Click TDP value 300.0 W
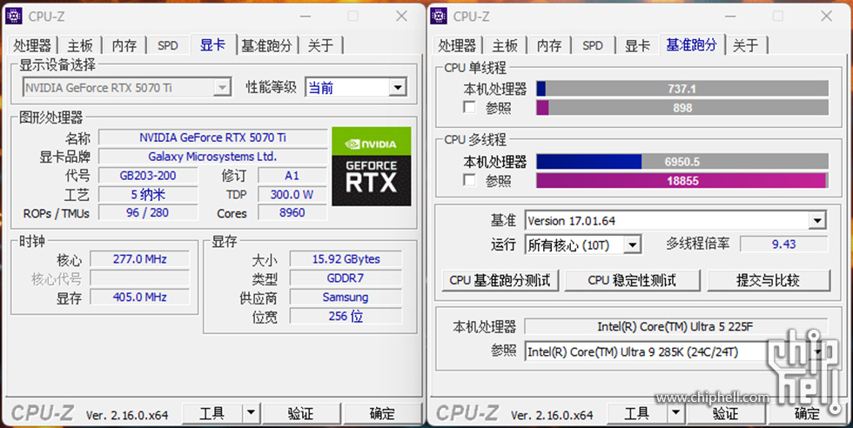This screenshot has height=428, width=853. click(x=292, y=194)
